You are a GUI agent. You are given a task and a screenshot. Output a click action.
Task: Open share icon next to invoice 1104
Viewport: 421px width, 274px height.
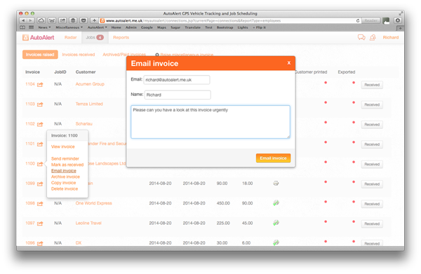(40, 85)
